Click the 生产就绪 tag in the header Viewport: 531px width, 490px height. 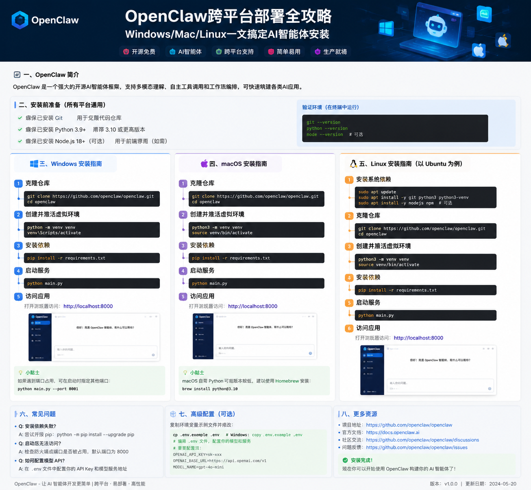pyautogui.click(x=331, y=52)
